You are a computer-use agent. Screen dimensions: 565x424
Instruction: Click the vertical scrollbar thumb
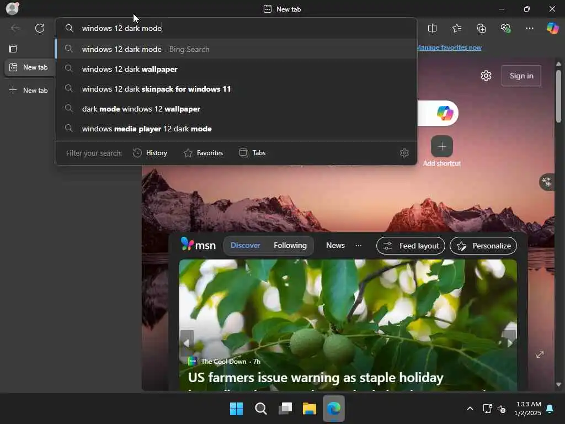558,96
